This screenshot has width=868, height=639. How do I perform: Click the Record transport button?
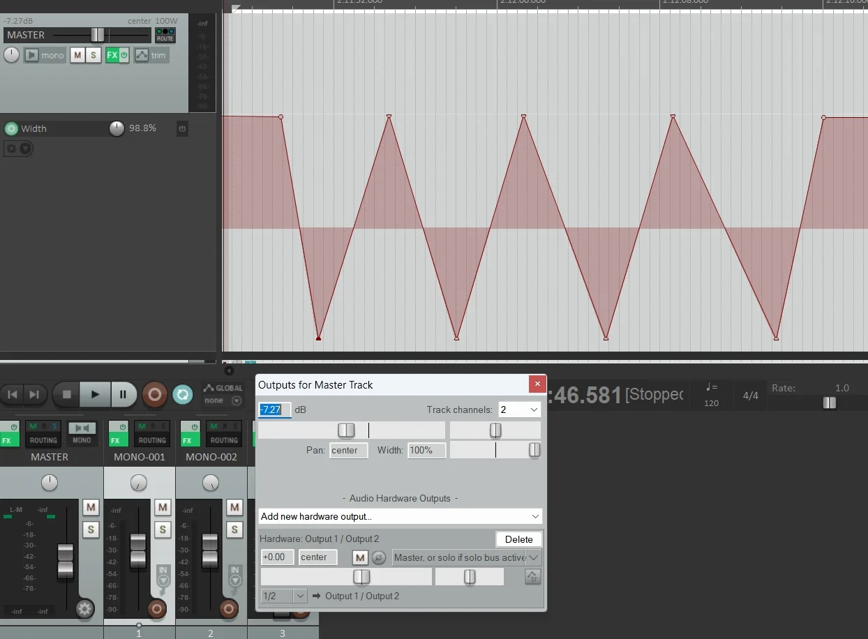pyautogui.click(x=154, y=395)
